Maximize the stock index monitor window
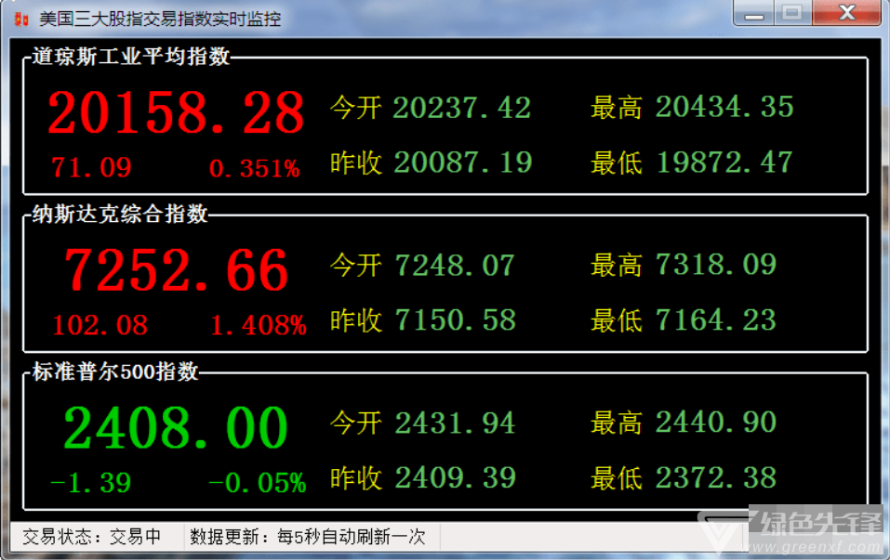Image resolution: width=890 pixels, height=560 pixels. tap(792, 13)
